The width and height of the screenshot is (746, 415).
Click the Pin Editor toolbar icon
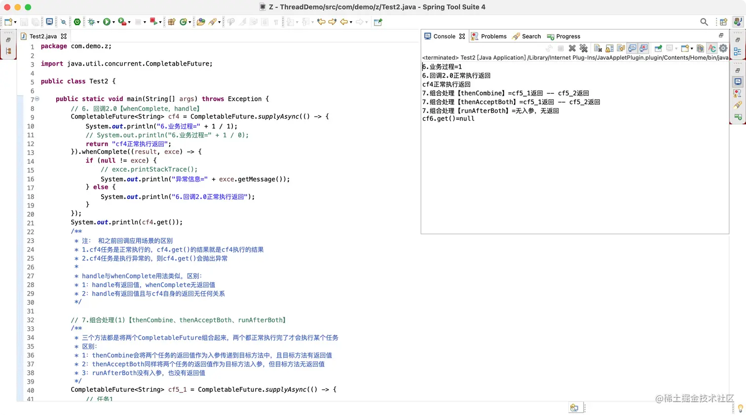pyautogui.click(x=378, y=22)
